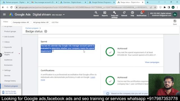Click the View campaigns link

[152, 62]
